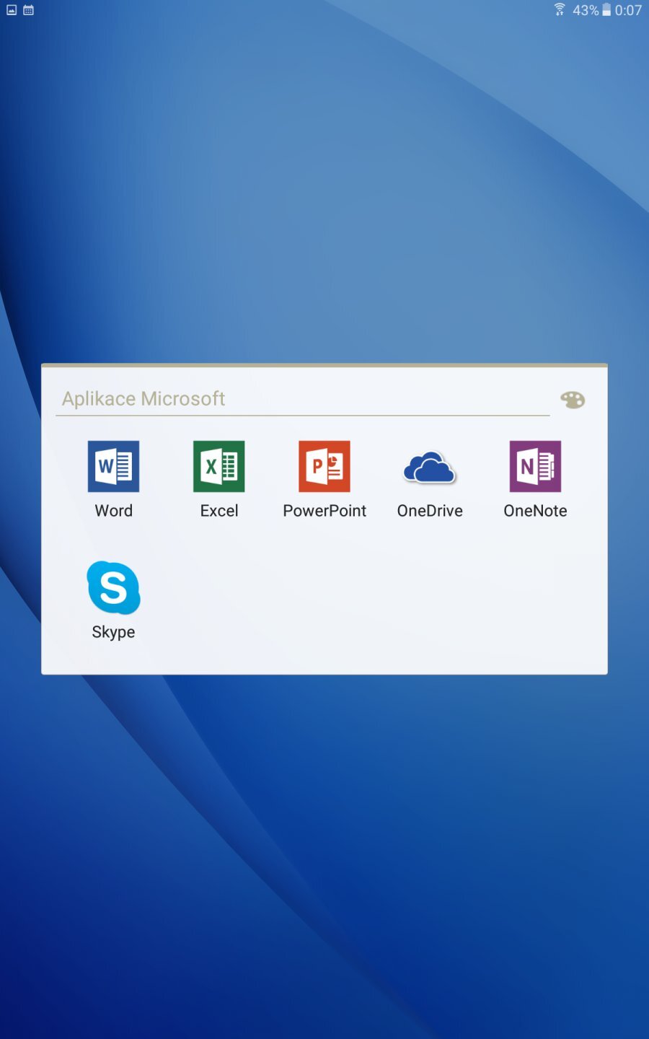Tap the calendar notification icon in status bar
The width and height of the screenshot is (649, 1039).
[x=29, y=10]
